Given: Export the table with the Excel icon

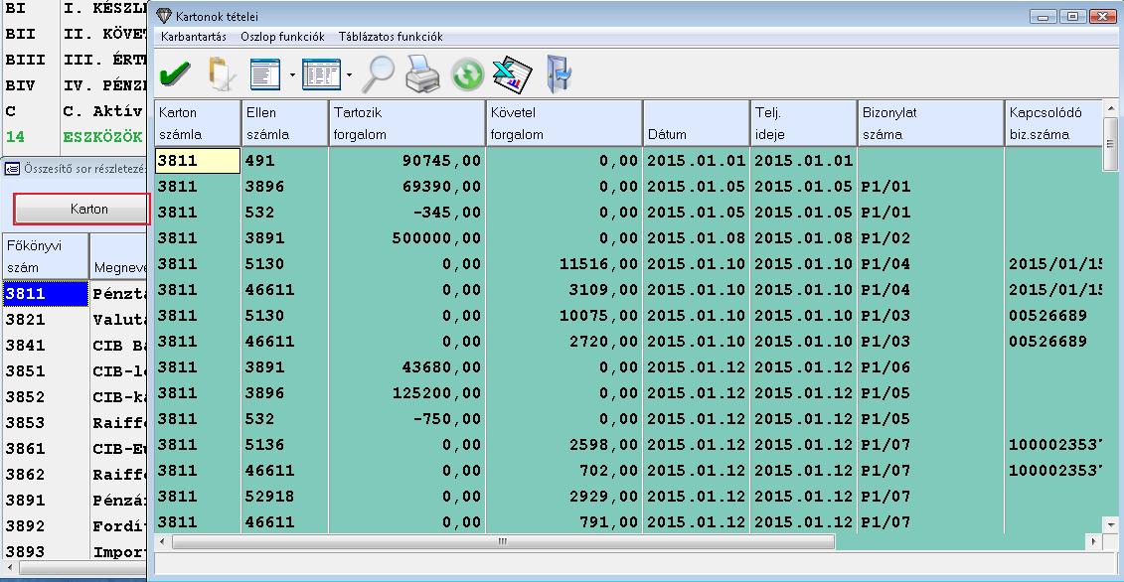Looking at the screenshot, I should click(x=514, y=74).
